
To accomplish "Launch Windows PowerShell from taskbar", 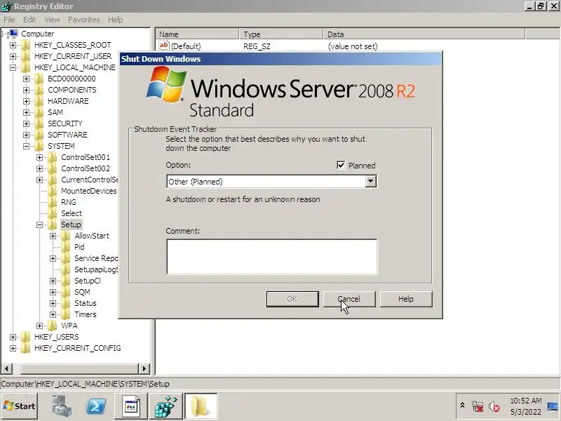I will pyautogui.click(x=96, y=406).
